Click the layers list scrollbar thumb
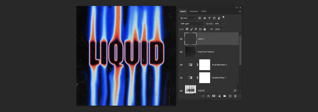 pyautogui.click(x=240, y=50)
